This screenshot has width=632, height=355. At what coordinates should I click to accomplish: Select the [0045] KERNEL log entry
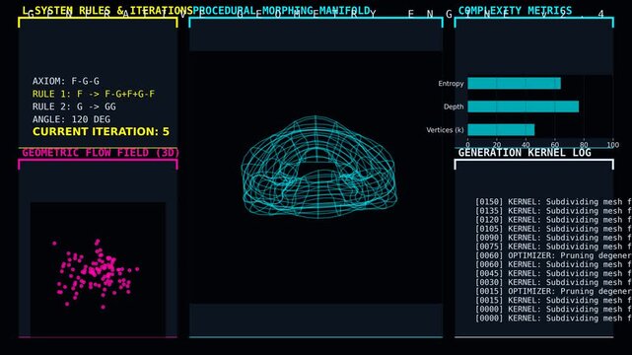point(553,273)
